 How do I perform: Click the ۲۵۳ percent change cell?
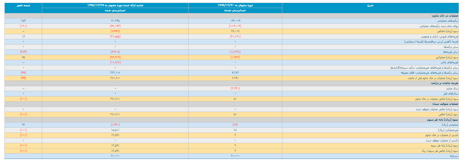click(x=23, y=21)
